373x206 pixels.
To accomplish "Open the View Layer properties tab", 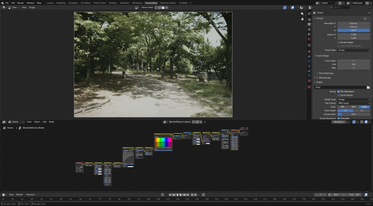I will pos(309,29).
